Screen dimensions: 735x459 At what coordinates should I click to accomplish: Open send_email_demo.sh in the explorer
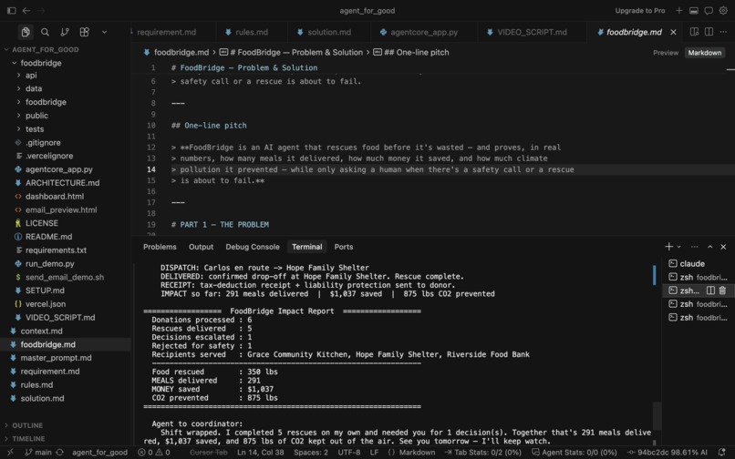click(65, 277)
